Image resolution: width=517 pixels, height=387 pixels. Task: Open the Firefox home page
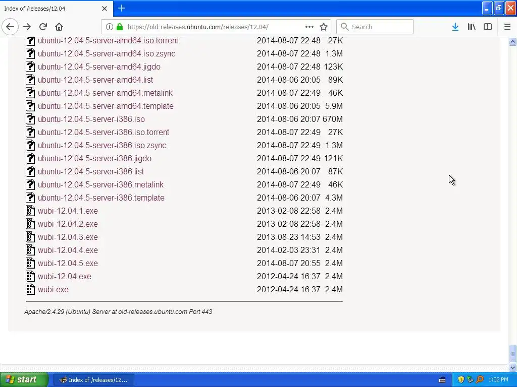click(59, 27)
